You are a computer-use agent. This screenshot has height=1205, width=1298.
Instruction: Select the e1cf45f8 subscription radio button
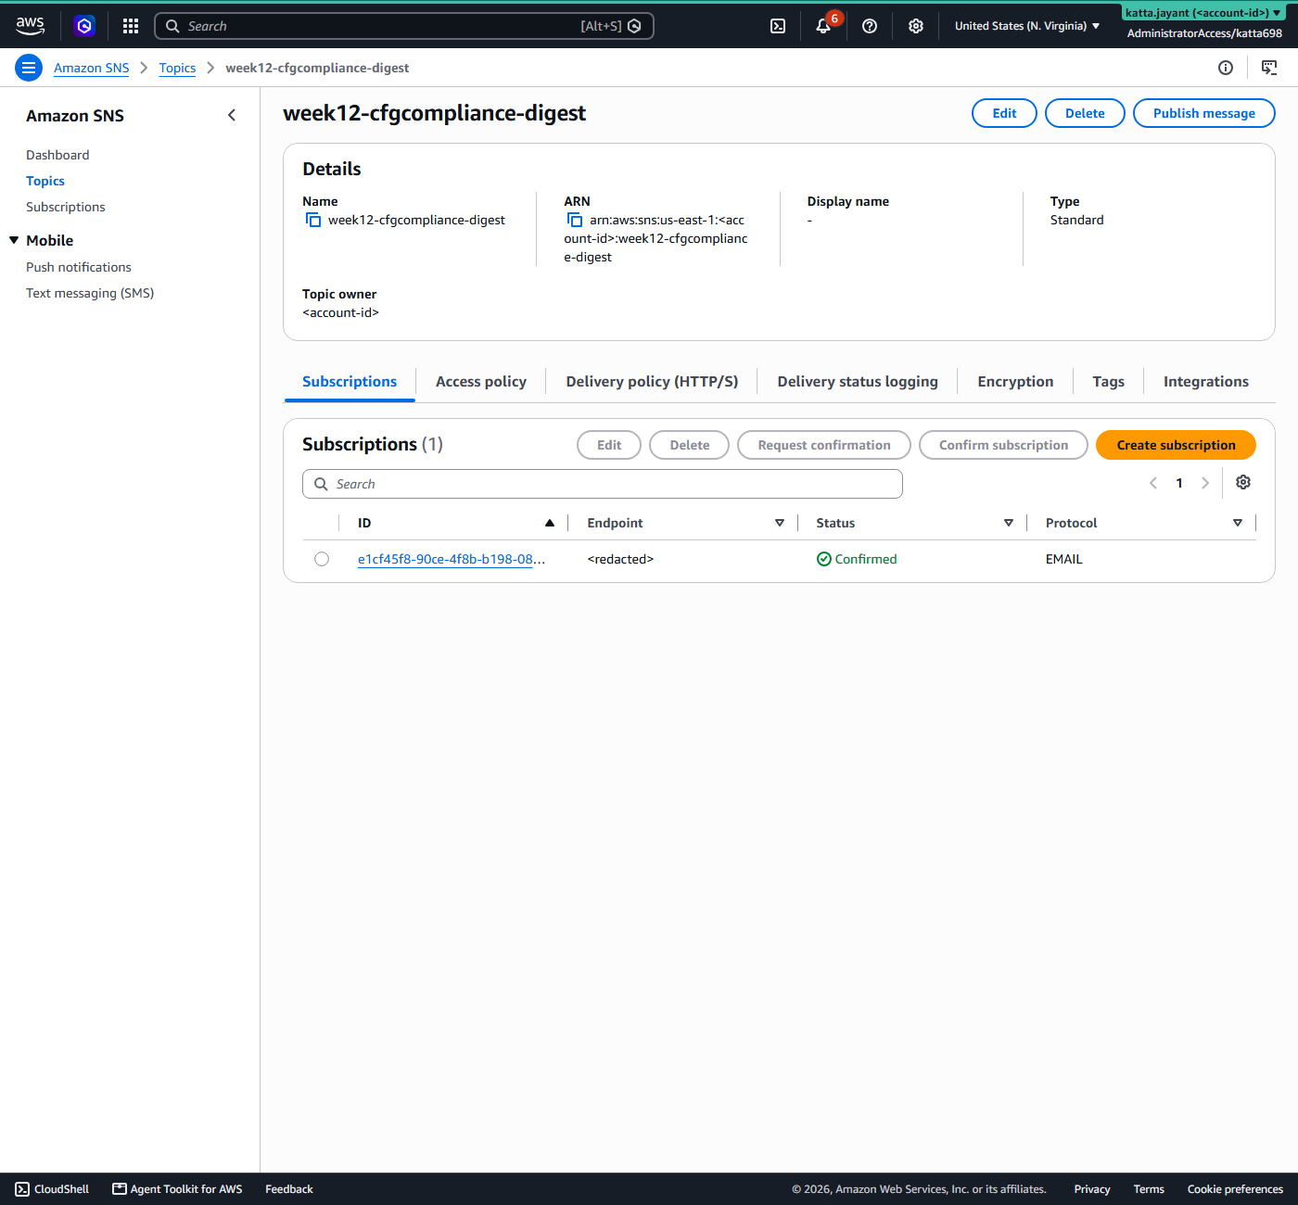point(322,559)
